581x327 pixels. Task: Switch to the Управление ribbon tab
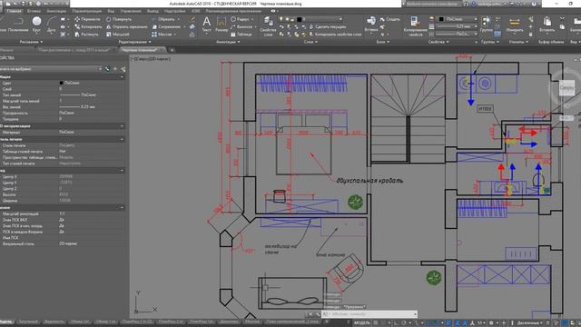pos(131,11)
